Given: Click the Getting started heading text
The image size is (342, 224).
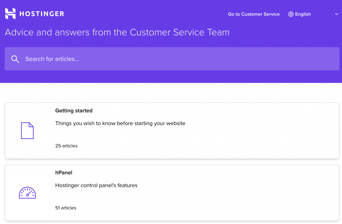Looking at the screenshot, I should pos(74,110).
